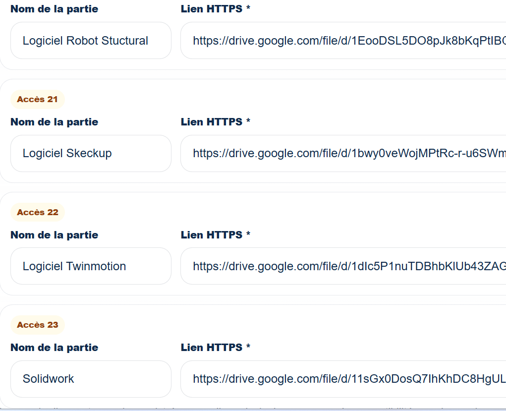Click the Lien HTTPS label under Accès 23
The width and height of the screenshot is (506, 411).
click(216, 348)
